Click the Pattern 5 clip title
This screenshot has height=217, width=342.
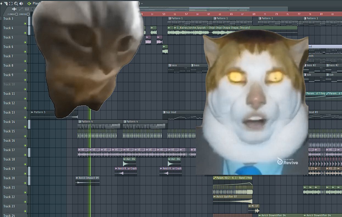[40, 112]
